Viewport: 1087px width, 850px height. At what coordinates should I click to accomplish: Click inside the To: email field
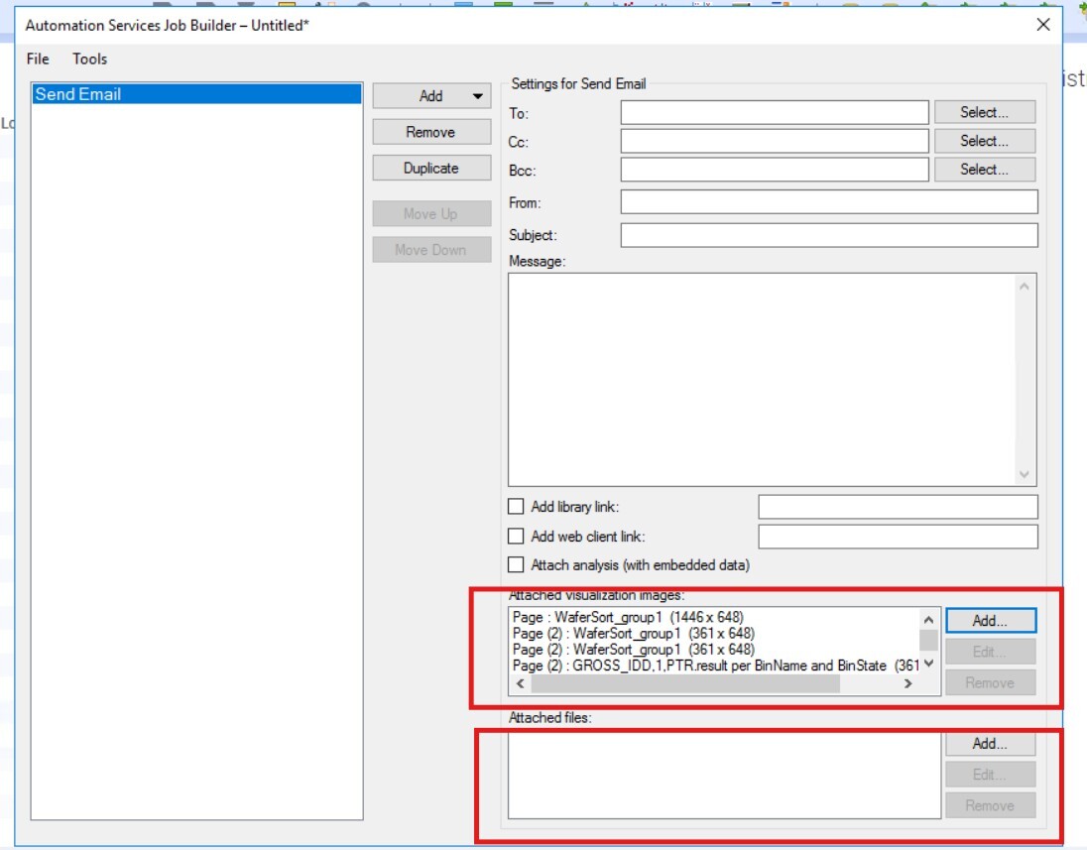pyautogui.click(x=775, y=112)
